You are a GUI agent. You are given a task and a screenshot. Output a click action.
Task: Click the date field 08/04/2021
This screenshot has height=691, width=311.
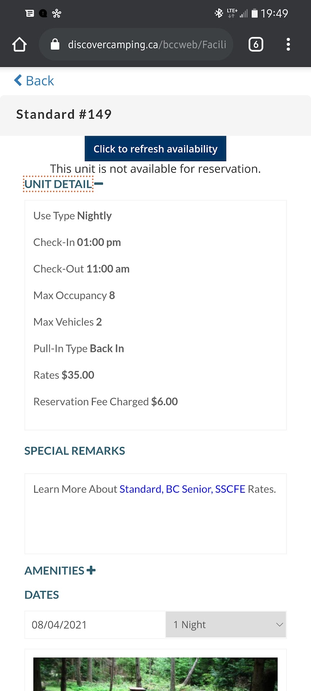(95, 625)
